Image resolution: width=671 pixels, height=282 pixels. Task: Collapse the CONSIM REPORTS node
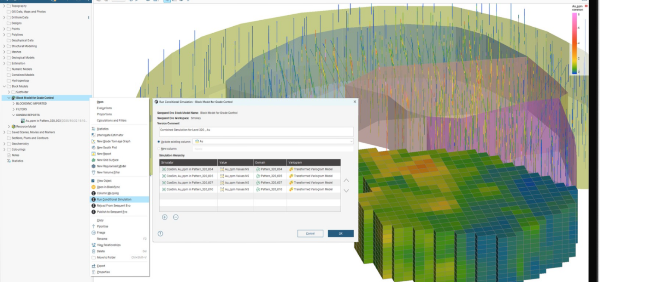pyautogui.click(x=13, y=115)
